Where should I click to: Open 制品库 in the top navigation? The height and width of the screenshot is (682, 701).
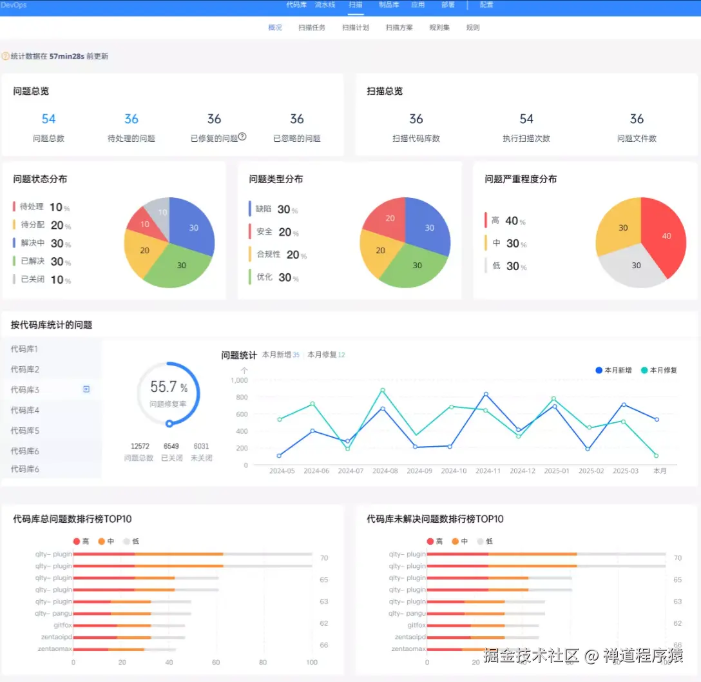click(x=388, y=5)
